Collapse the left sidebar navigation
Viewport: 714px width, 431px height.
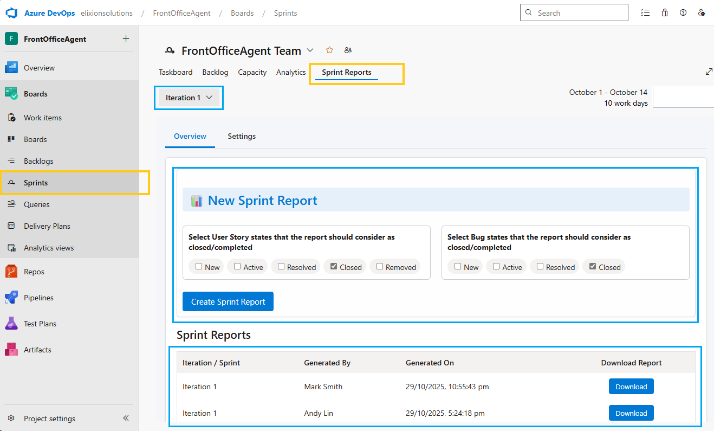point(126,418)
